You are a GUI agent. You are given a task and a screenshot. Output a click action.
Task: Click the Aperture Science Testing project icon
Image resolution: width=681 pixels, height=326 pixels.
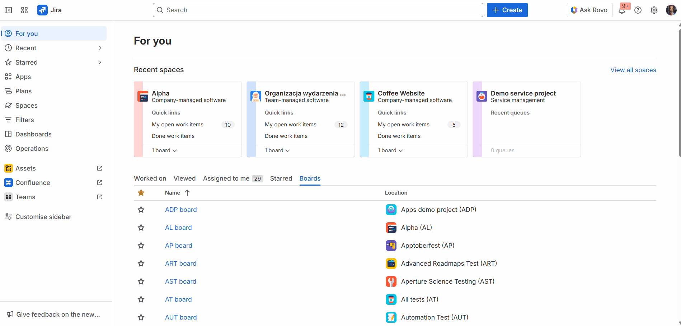tap(391, 281)
